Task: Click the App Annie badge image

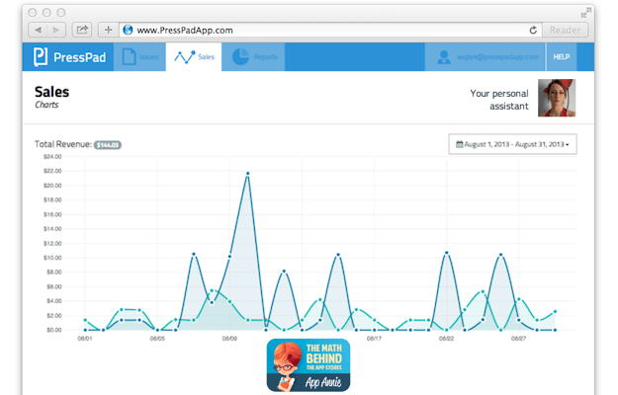Action: point(309,365)
